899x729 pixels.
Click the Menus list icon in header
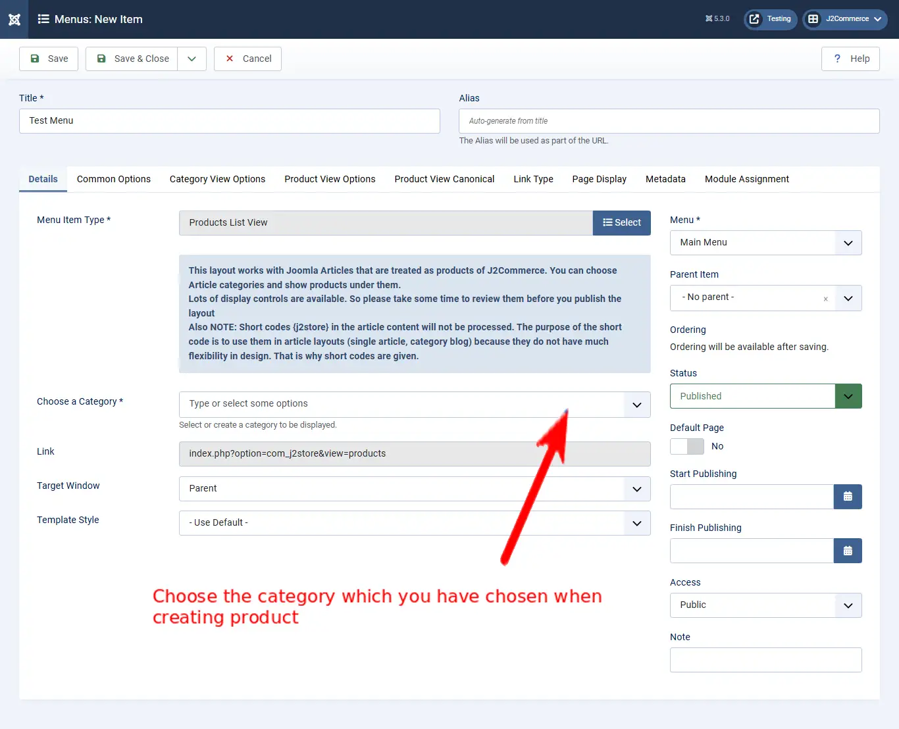tap(43, 19)
